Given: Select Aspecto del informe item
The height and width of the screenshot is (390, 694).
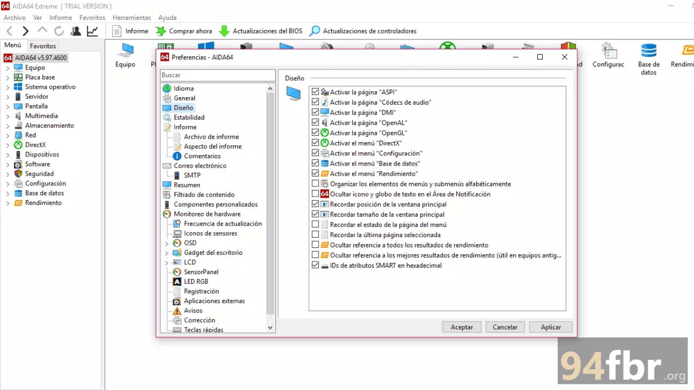Looking at the screenshot, I should point(207,146).
